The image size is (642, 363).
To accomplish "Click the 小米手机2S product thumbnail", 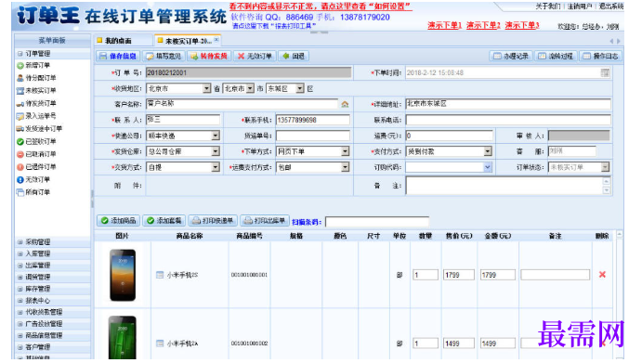I will (123, 275).
